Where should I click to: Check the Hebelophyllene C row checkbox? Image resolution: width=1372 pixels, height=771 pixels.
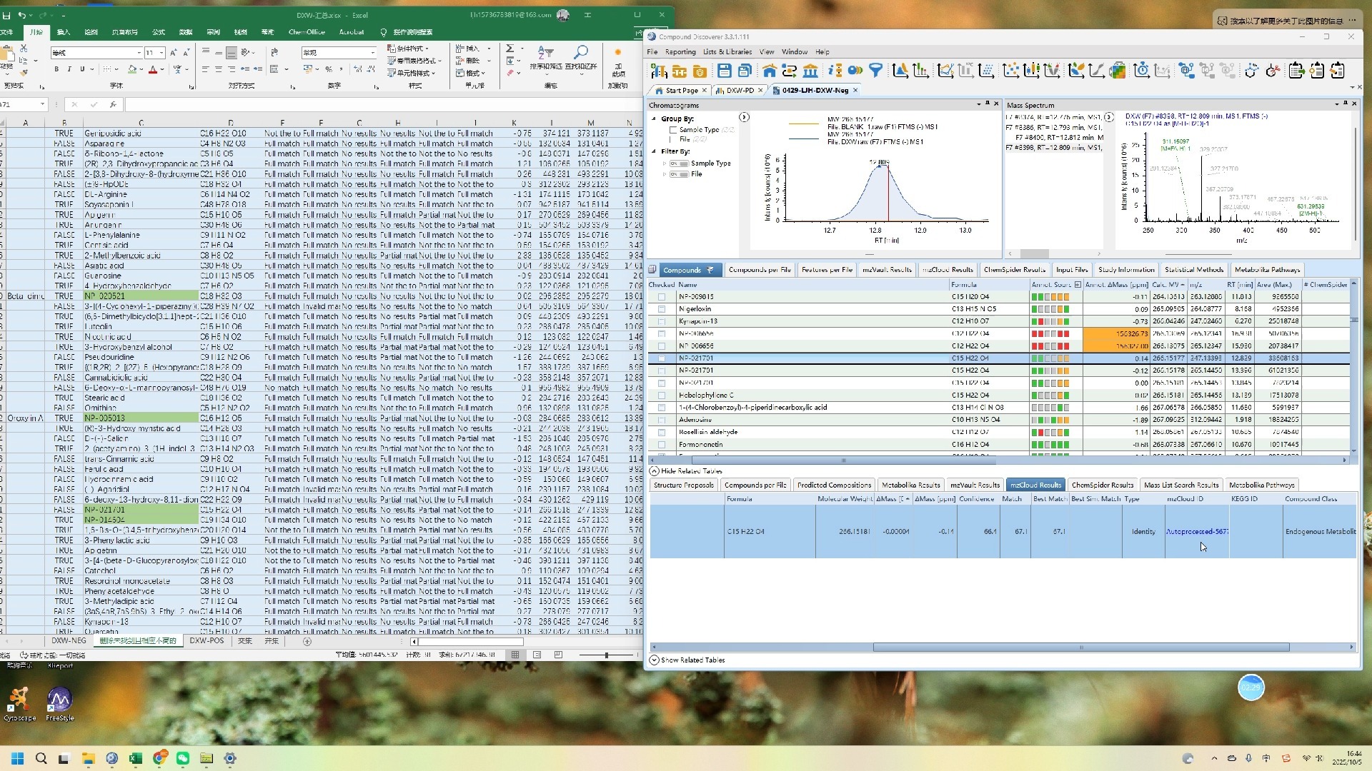662,395
